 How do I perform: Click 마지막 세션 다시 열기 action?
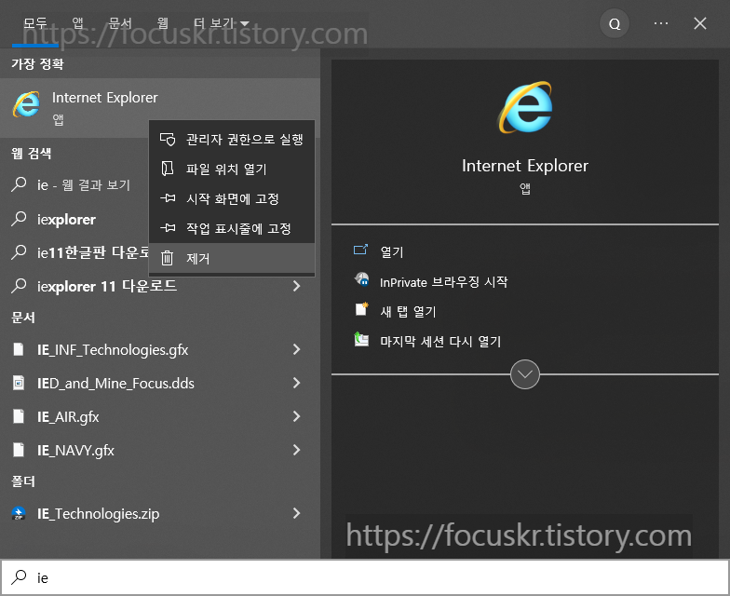(x=440, y=341)
